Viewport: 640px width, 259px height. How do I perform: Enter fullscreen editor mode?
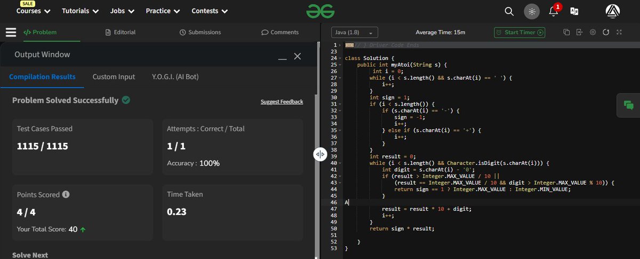pyautogui.click(x=619, y=32)
